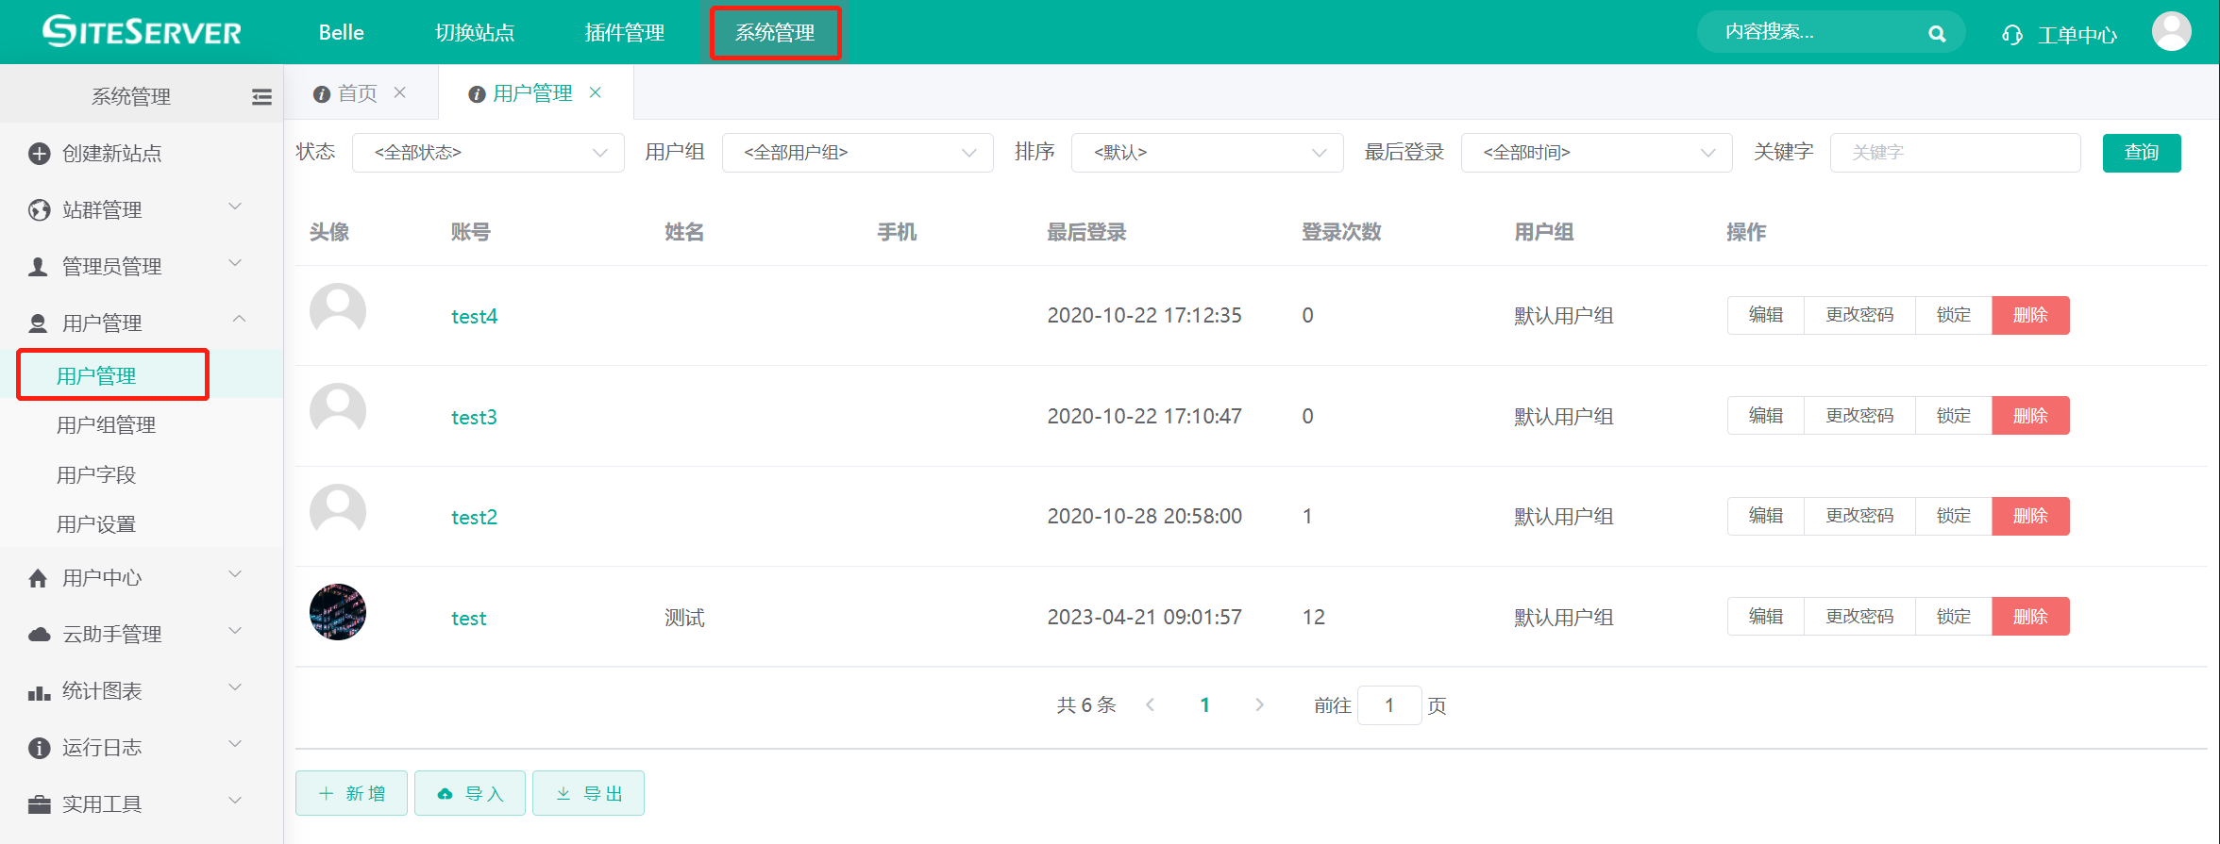This screenshot has width=2220, height=844.
Task: Click the 查询 search button
Action: [x=2141, y=153]
